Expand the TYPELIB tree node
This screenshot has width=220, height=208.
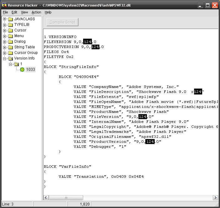[4, 25]
